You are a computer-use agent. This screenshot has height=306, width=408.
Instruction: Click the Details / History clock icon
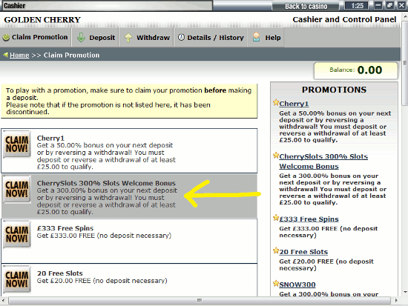tap(181, 38)
